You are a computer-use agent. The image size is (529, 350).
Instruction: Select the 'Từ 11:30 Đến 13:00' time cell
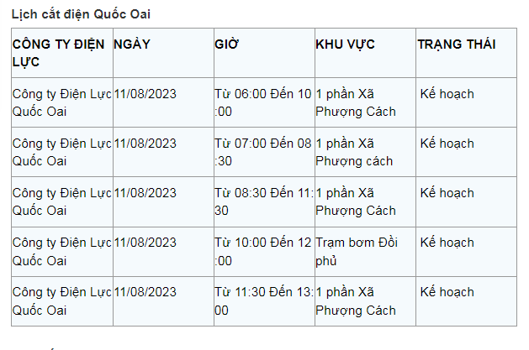[263, 300]
